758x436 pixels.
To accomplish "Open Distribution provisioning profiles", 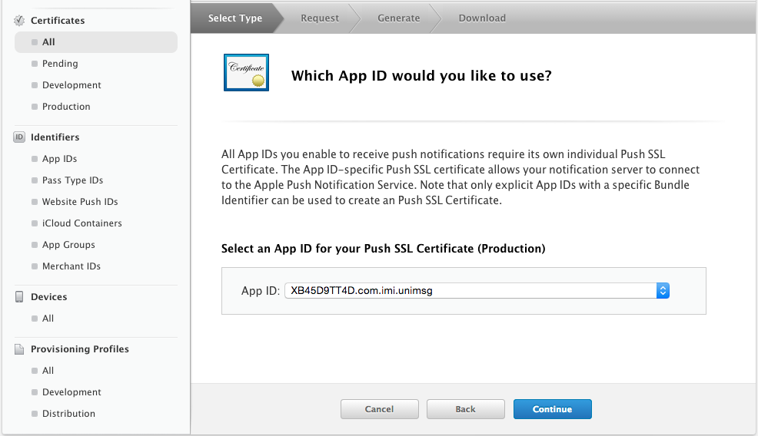I will (x=68, y=413).
